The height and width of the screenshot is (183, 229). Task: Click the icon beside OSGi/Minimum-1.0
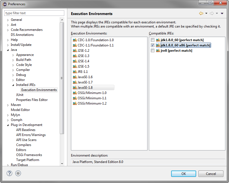coord(75,93)
